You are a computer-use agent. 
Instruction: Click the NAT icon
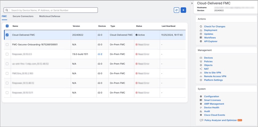(201, 69)
